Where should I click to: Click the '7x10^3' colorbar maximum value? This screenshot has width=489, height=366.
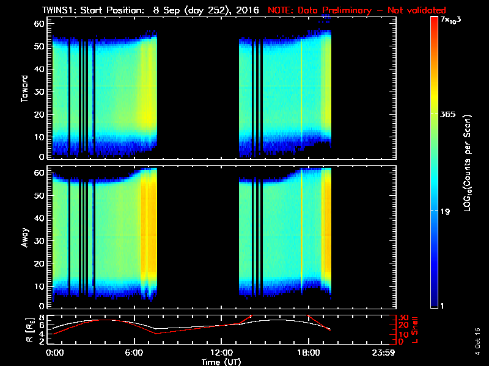pos(450,20)
